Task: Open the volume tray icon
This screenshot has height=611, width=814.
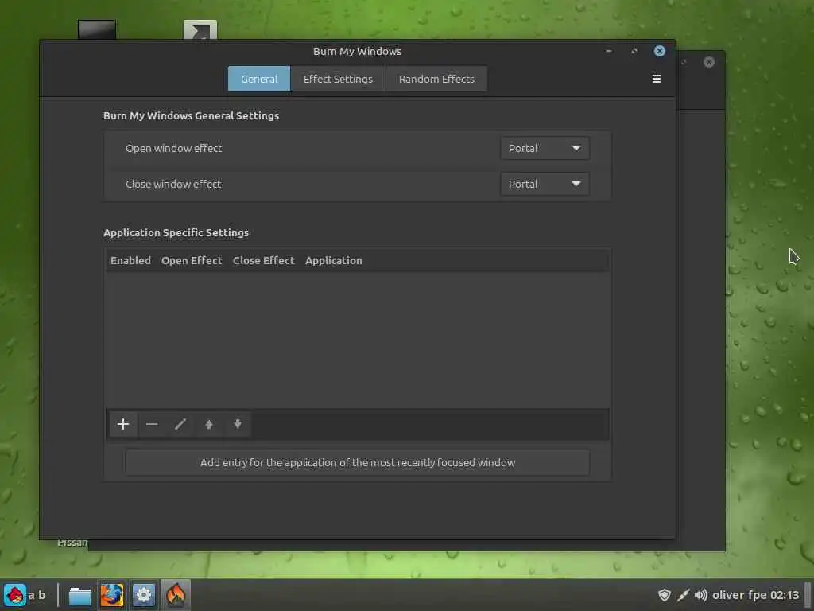Action: (x=701, y=595)
